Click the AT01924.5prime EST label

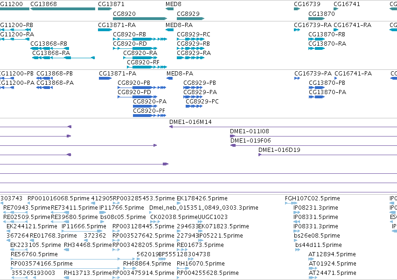point(333,264)
